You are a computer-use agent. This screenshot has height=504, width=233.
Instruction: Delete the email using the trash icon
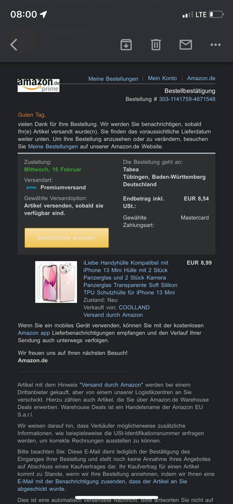[x=156, y=44]
